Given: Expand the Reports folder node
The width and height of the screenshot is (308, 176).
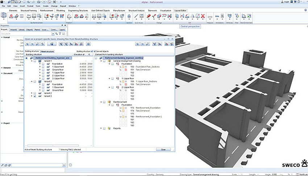Looking at the screenshot, I should tap(101, 128).
